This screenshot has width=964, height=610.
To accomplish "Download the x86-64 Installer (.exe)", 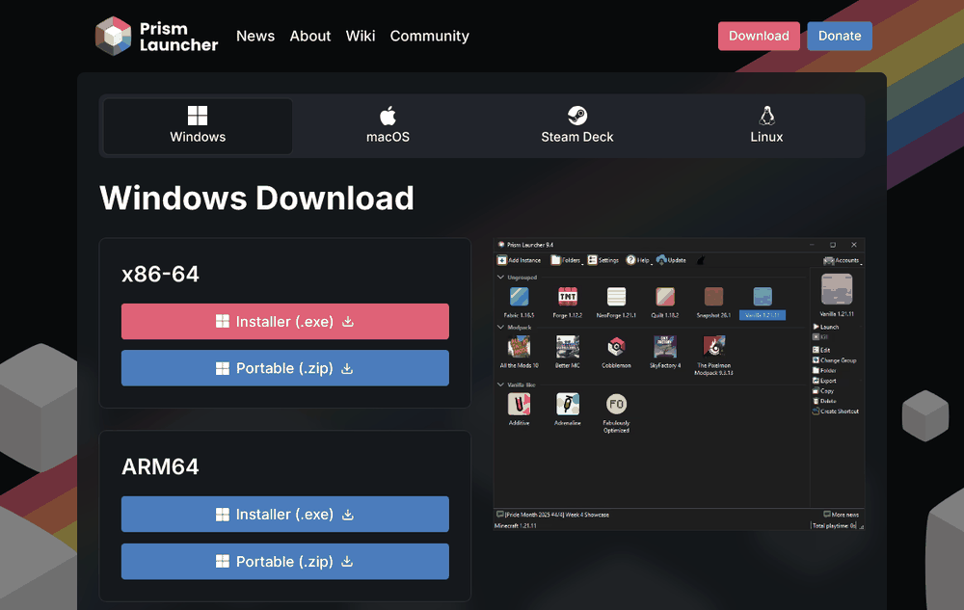I will tap(285, 321).
